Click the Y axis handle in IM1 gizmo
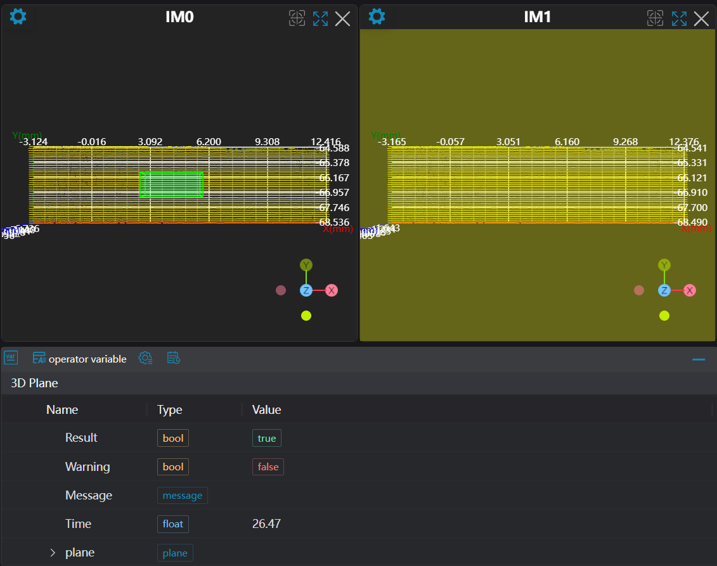This screenshot has height=566, width=717. pyautogui.click(x=664, y=265)
